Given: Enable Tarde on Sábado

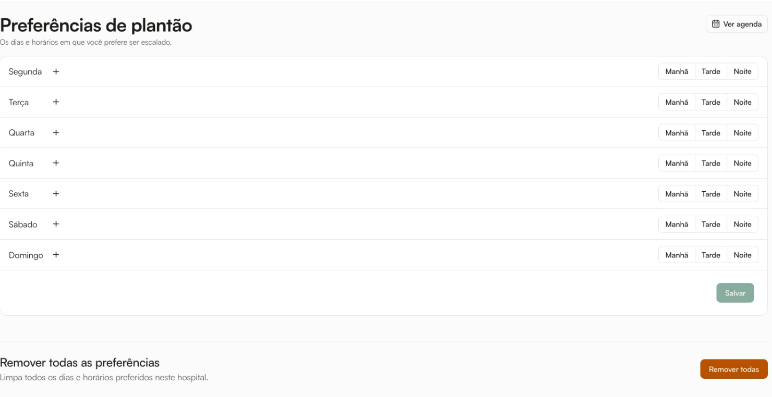Looking at the screenshot, I should [711, 224].
